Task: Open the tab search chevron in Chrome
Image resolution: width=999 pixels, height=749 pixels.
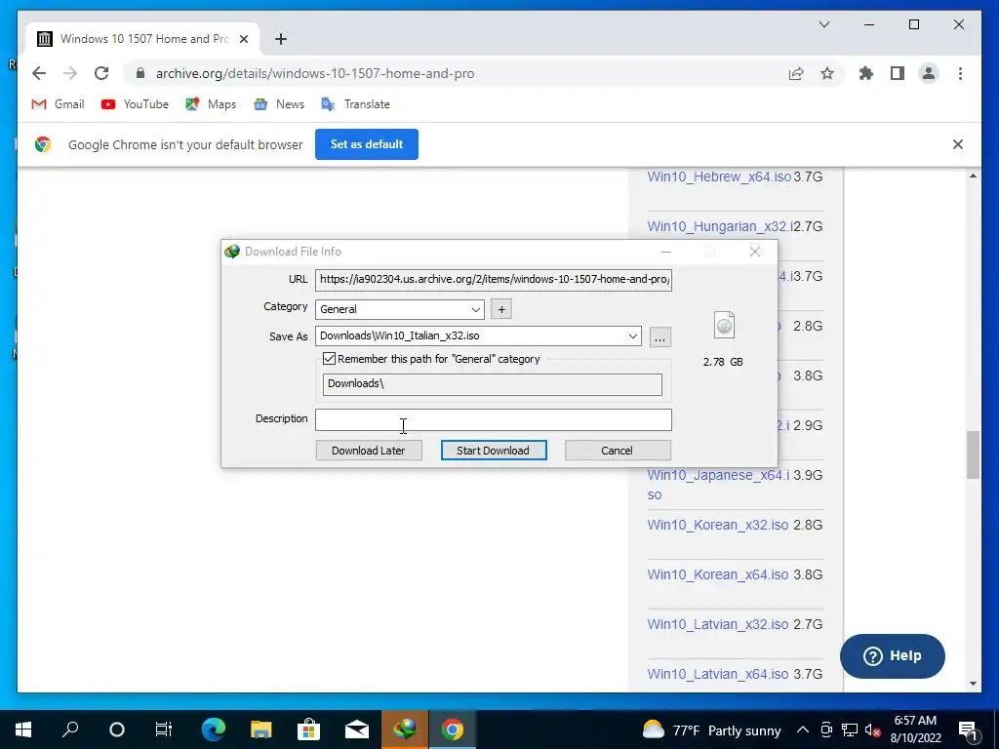Action: [823, 24]
